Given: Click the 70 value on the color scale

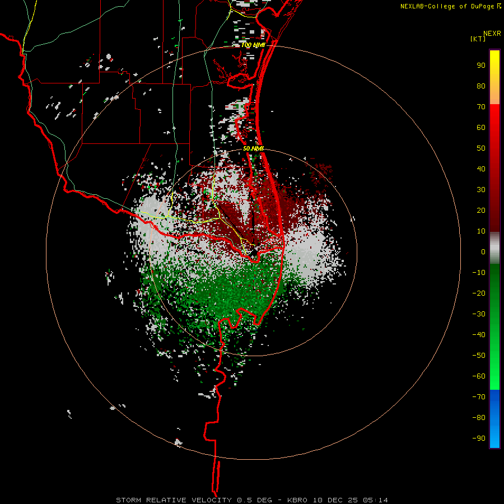Looking at the screenshot, I should coord(481,107).
